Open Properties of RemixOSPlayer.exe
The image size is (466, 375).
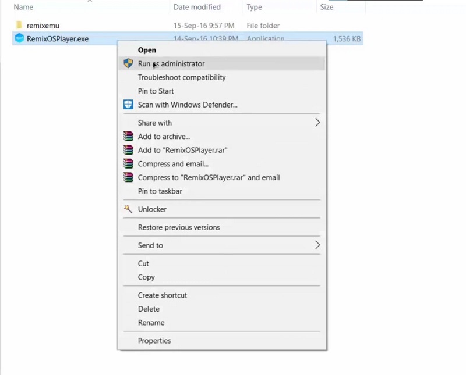pos(154,341)
